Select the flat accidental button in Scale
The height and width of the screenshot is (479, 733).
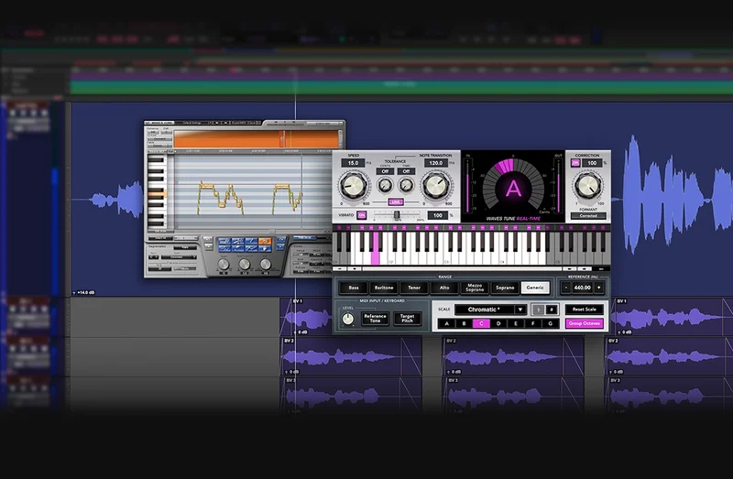(539, 310)
